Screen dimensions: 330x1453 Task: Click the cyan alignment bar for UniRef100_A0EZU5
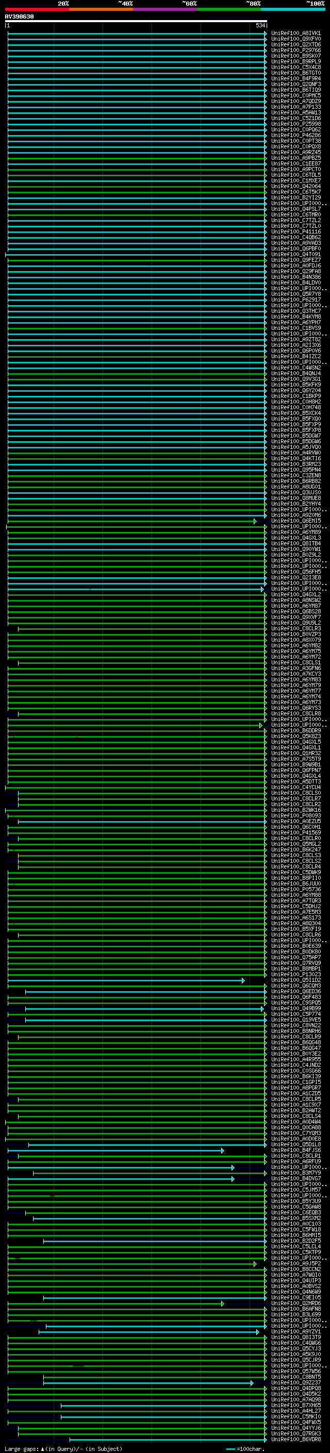(142, 821)
